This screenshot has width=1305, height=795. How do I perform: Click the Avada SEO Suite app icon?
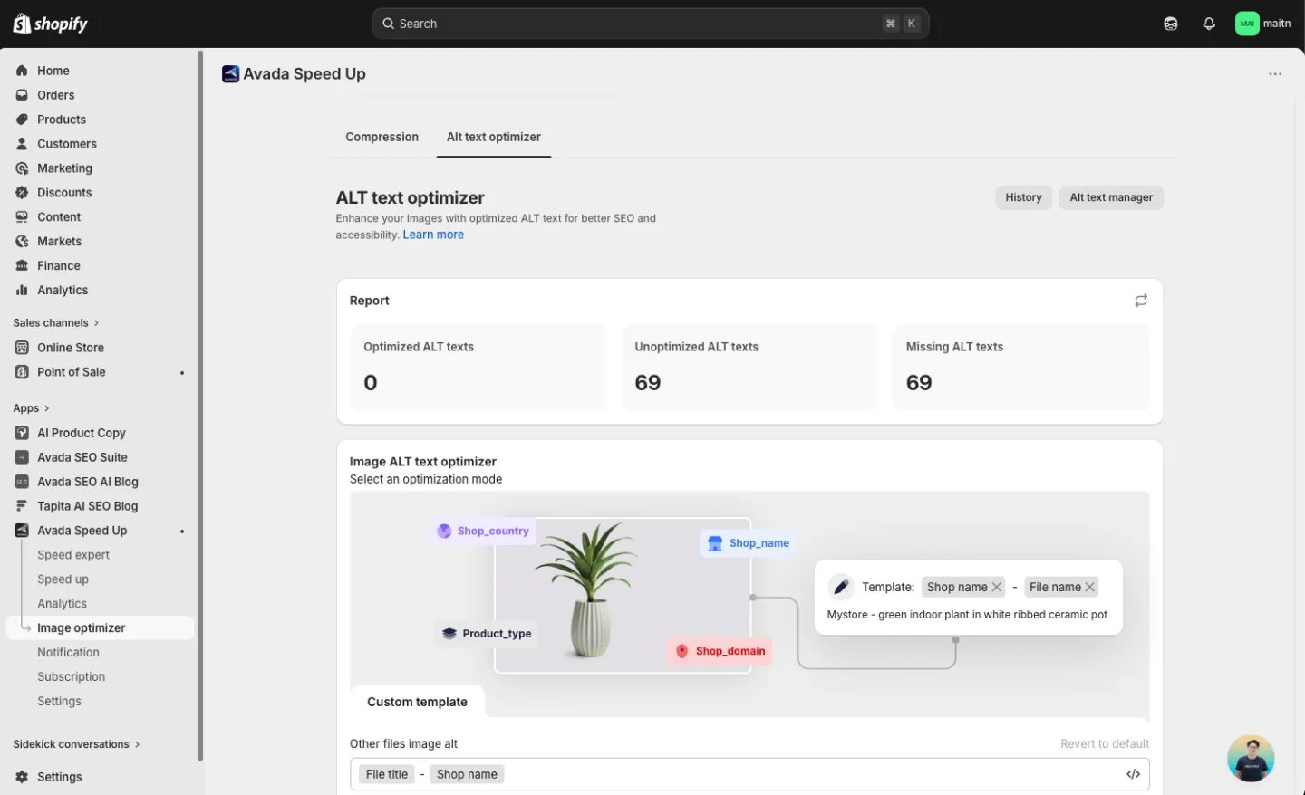click(x=22, y=457)
